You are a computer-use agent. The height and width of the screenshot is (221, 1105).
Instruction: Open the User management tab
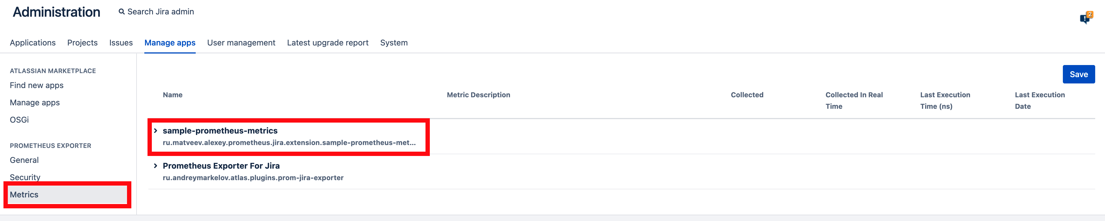241,43
